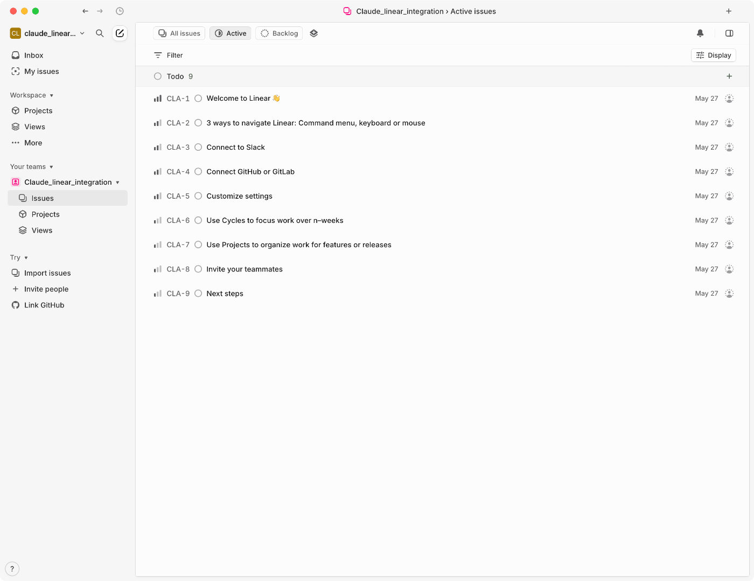Change status circle of Connect to Slack
Image resolution: width=754 pixels, height=581 pixels.
click(x=198, y=148)
